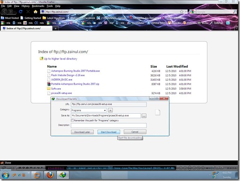Open the Settings wrench toolbar item
Viewport: 240px width, 181px height.
pyautogui.click(x=217, y=23)
